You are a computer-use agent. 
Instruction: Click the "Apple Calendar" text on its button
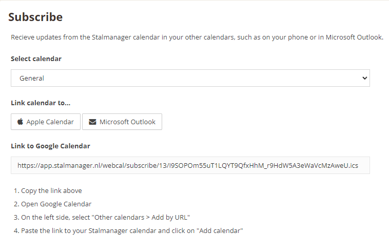[x=50, y=122]
